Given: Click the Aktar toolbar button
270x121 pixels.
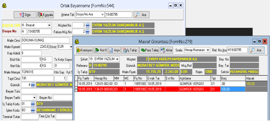Looking at the screenshot, I should [166, 50].
